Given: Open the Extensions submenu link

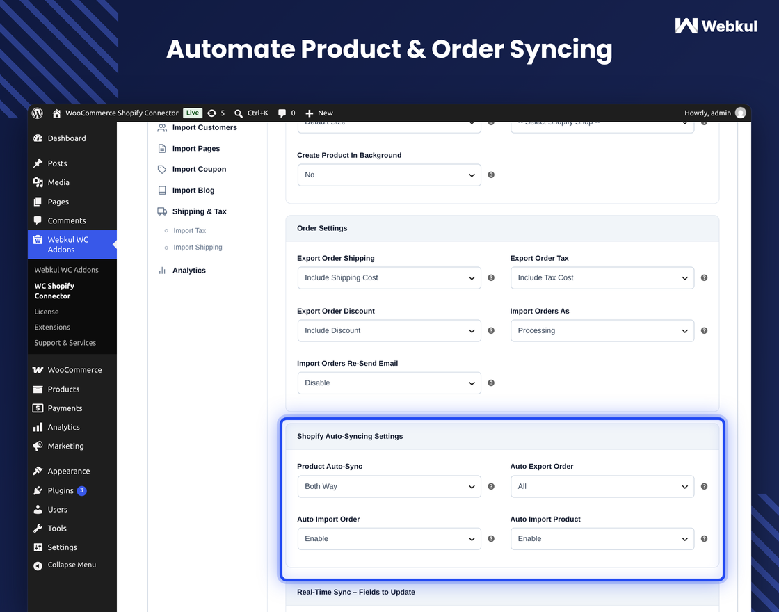Looking at the screenshot, I should click(x=52, y=327).
